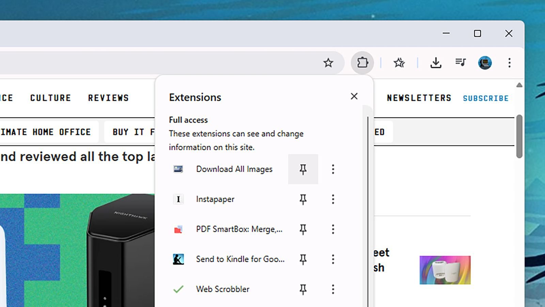The height and width of the screenshot is (307, 545).
Task: Unpin the Download All Images extension
Action: click(x=303, y=169)
